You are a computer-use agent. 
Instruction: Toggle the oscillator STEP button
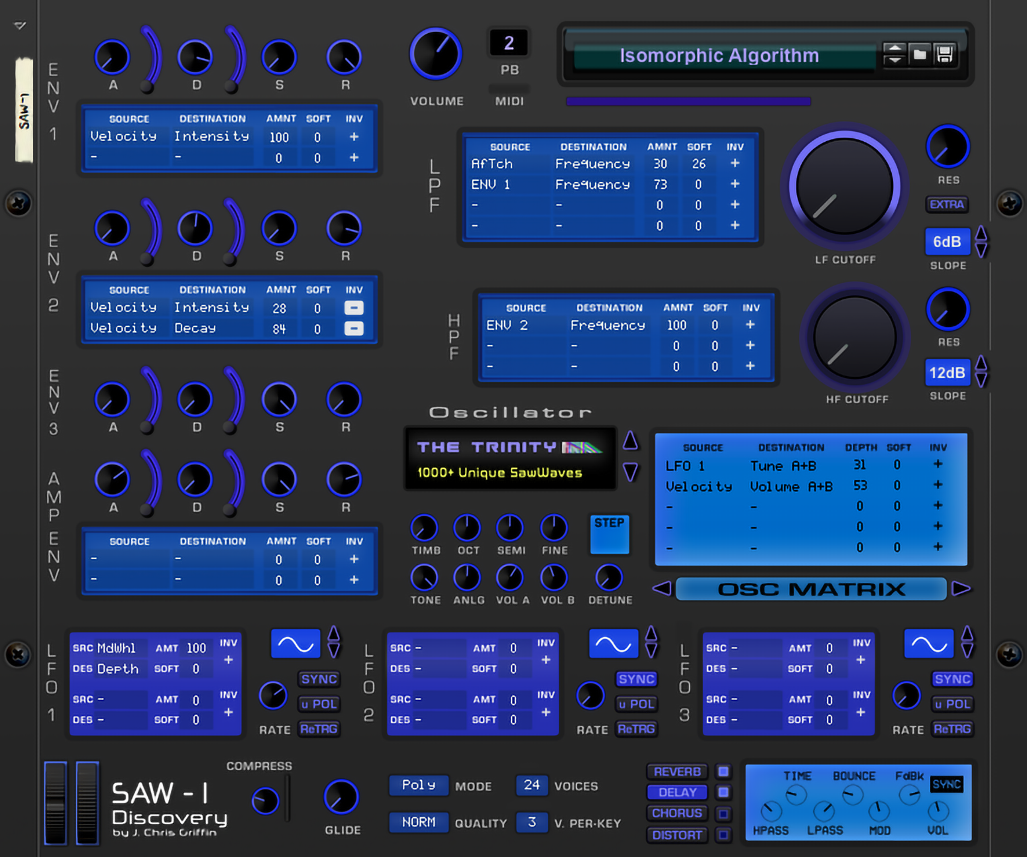click(x=610, y=534)
